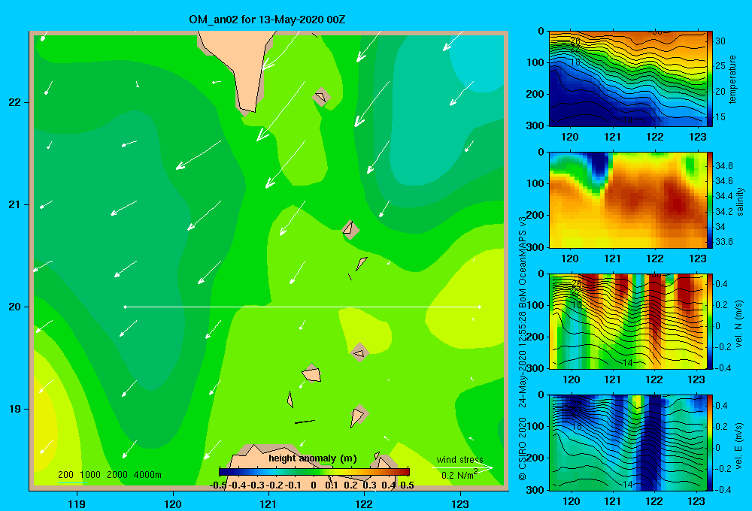Click the '33.8' tick on salinity color bar
Image resolution: width=752 pixels, height=511 pixels.
click(723, 242)
